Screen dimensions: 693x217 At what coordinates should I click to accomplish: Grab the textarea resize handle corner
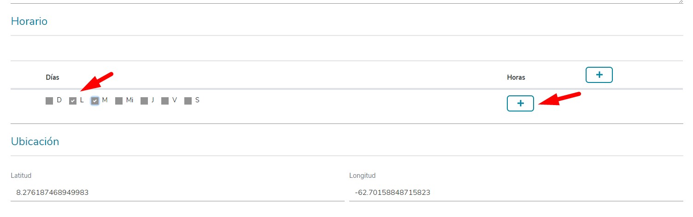(x=681, y=1)
